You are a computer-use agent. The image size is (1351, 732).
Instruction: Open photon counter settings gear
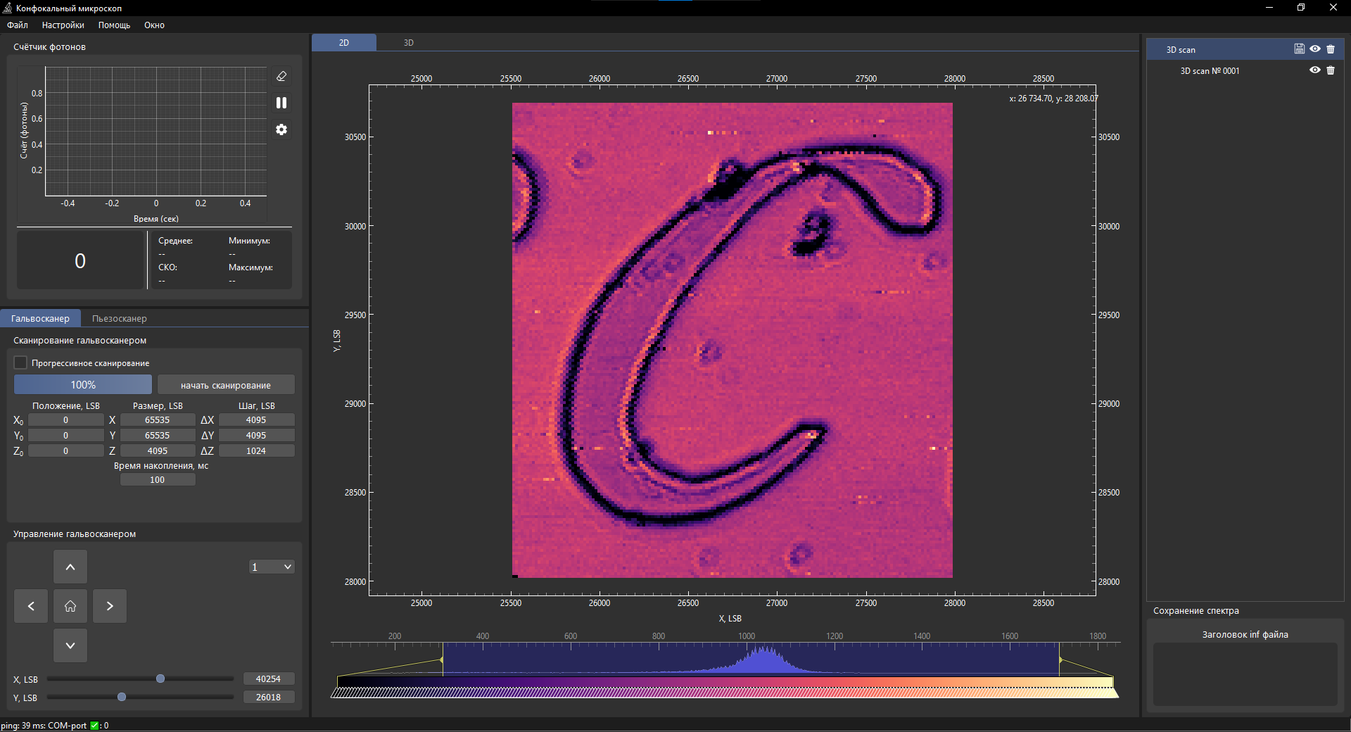point(281,130)
